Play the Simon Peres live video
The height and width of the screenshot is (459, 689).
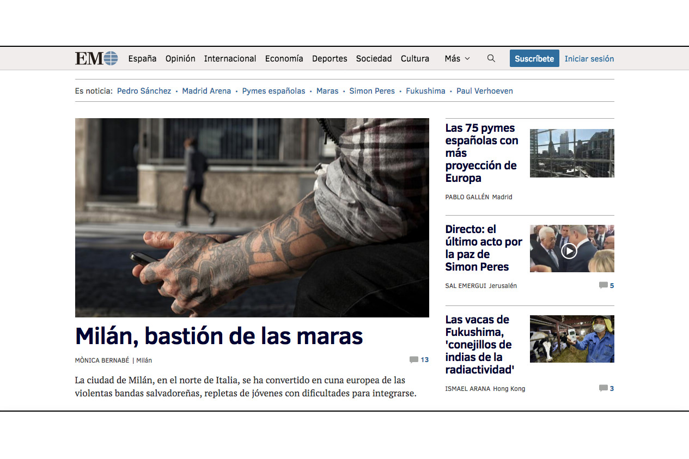tap(569, 250)
